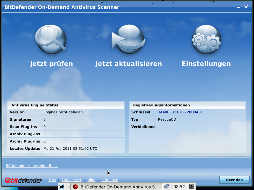The width and height of the screenshot is (254, 190).
Task: Minimize the BitDefender scanner window
Action: click(x=238, y=7)
